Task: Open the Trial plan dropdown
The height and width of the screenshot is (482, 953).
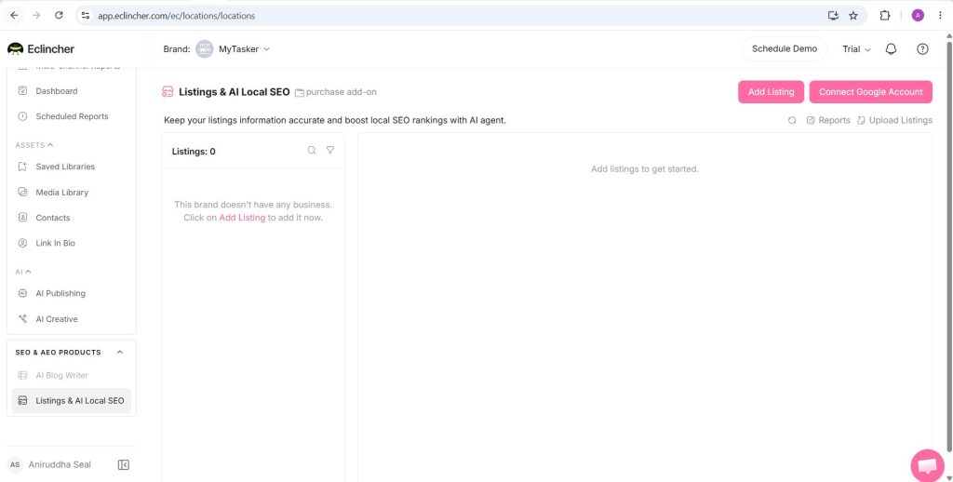Action: [x=856, y=49]
